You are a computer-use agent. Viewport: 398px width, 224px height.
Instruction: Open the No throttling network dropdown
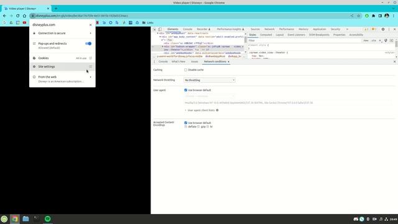click(x=210, y=80)
